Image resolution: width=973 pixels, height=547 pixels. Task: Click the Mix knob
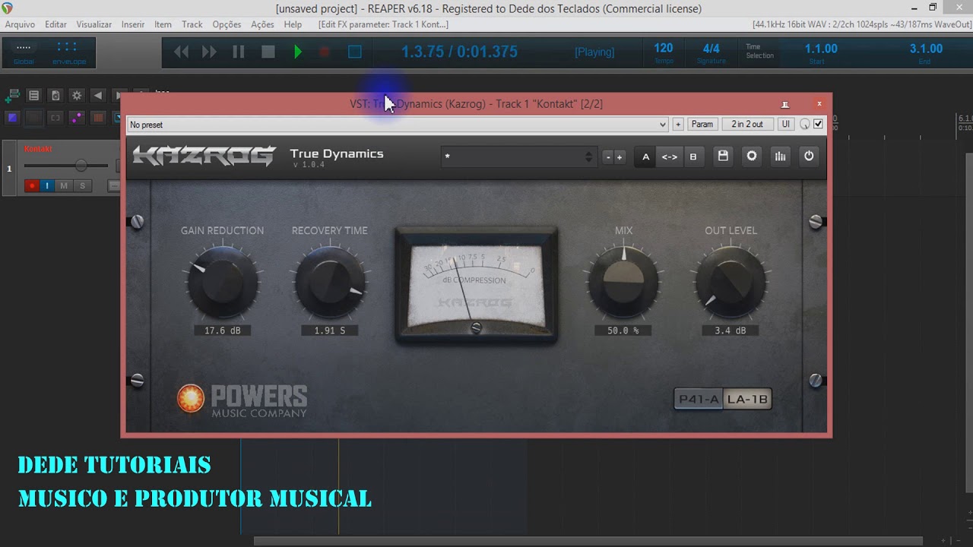[x=623, y=282]
